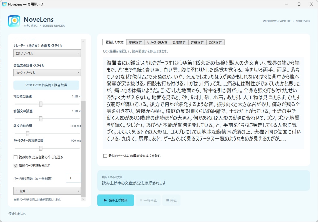This screenshot has width=318, height=222.
Task: Select the シリーズ・読み方 tab
Action: pos(157,43)
